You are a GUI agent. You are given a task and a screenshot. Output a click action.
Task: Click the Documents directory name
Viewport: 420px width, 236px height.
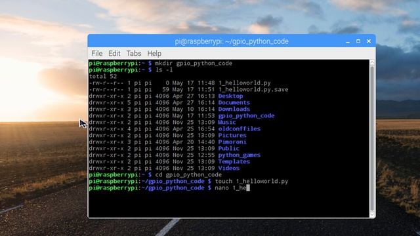coord(234,102)
